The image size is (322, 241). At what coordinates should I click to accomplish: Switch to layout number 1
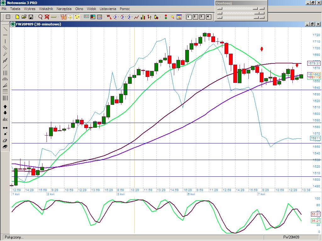click(189, 17)
